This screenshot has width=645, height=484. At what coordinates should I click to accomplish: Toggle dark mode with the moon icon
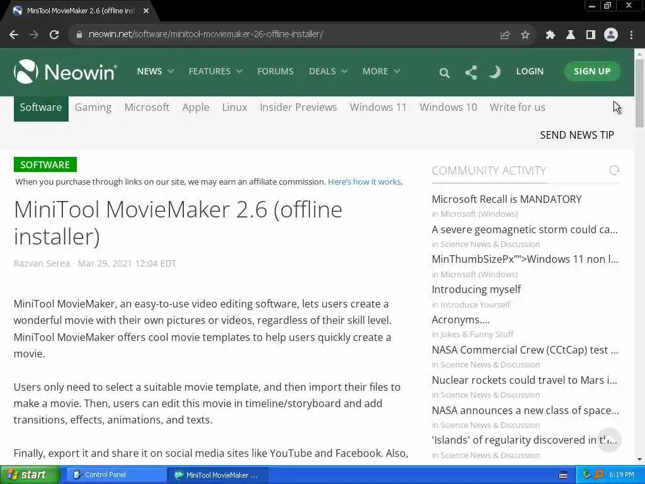(495, 72)
